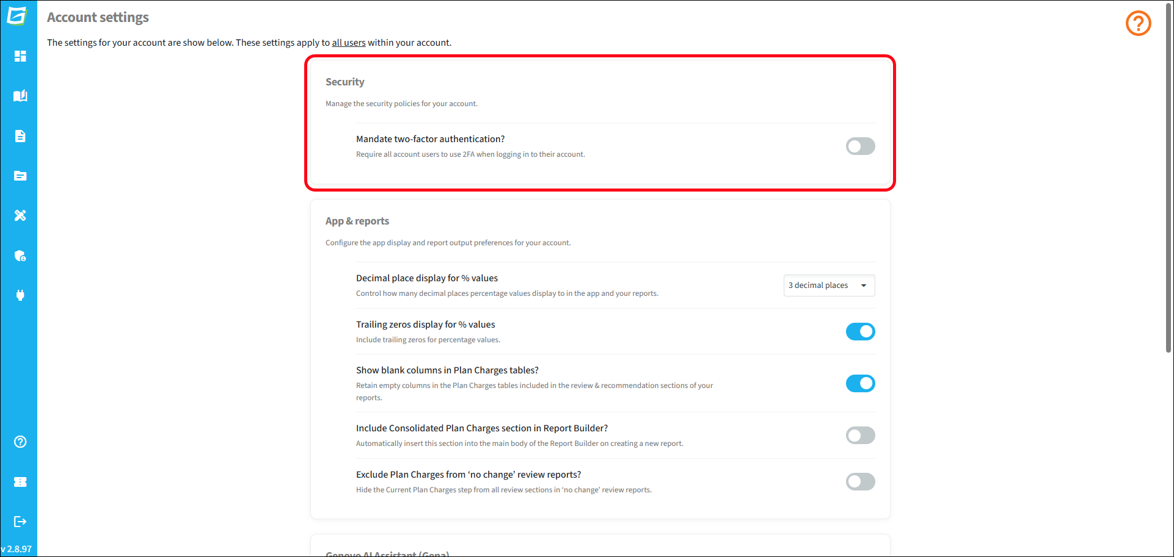
Task: Click the app logo at top left
Action: pos(17,15)
